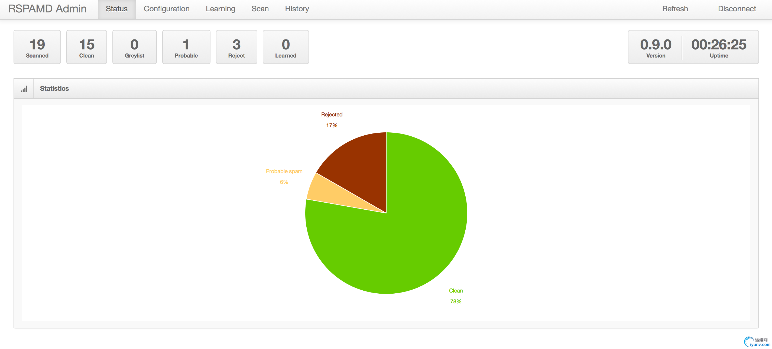Click the 0 Learned stat box
Screen dimensions: 772x349
[286, 47]
